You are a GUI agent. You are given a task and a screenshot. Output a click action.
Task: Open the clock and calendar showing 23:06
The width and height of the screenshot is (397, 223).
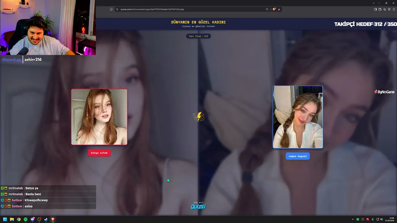390,219
